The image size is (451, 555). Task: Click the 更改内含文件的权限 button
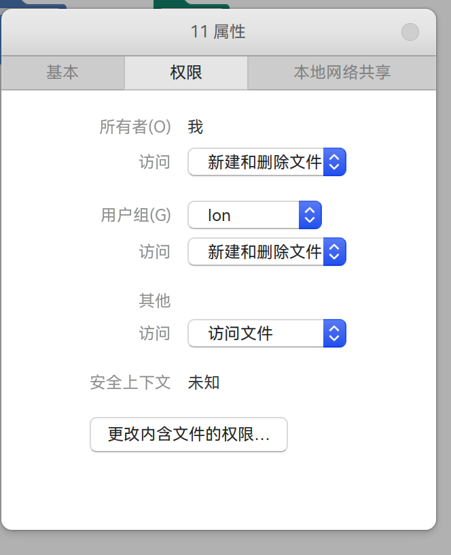click(189, 435)
